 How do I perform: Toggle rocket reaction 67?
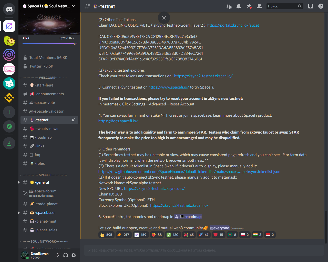203,235
